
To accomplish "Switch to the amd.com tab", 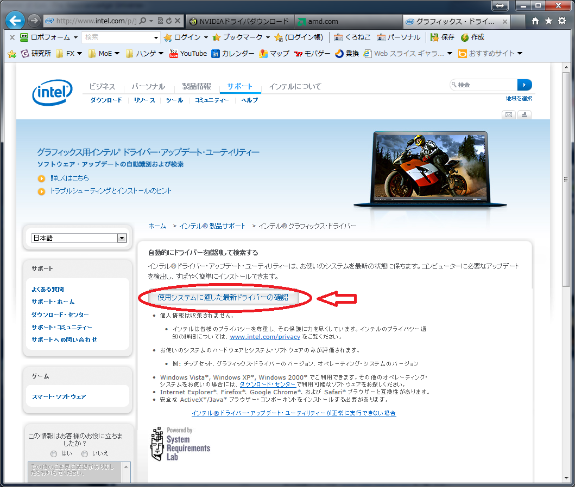I will 349,21.
